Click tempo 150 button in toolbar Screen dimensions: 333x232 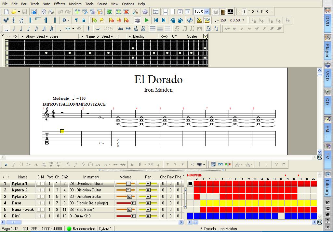[x=220, y=20]
